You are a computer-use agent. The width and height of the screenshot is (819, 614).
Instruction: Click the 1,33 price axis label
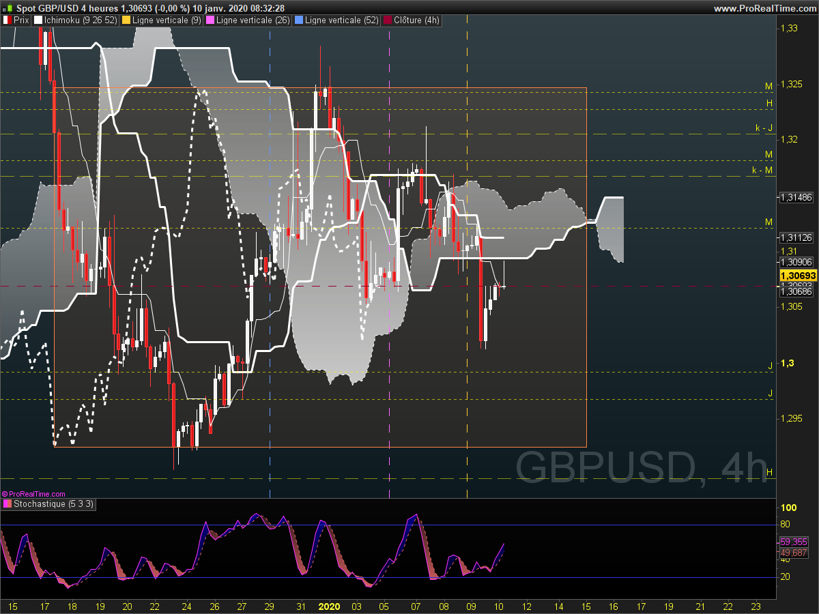[x=789, y=28]
